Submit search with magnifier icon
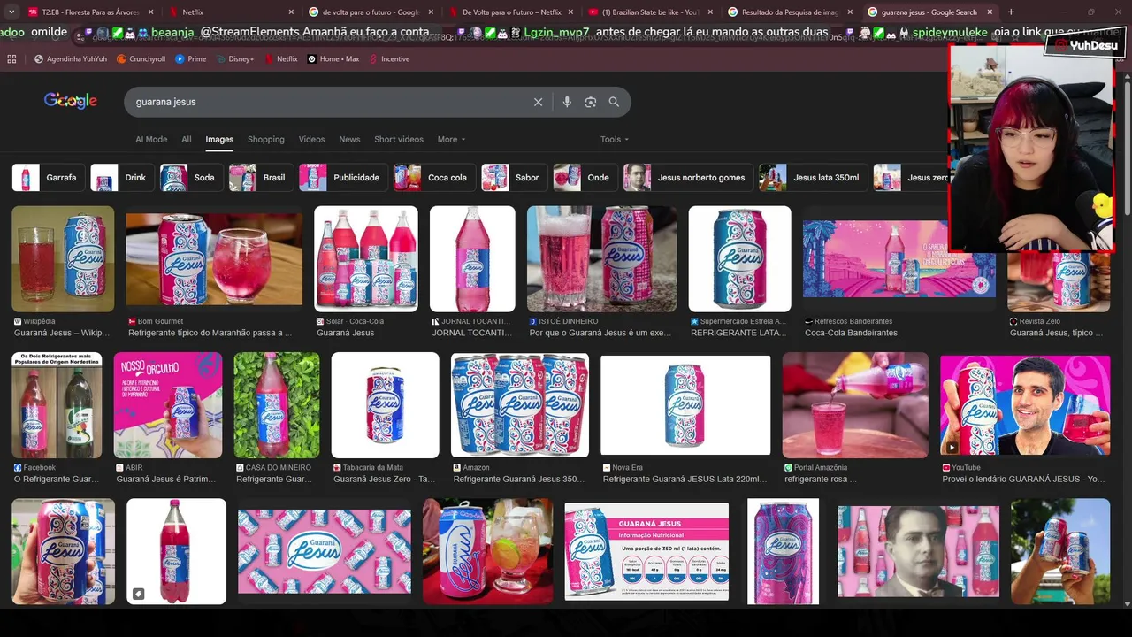This screenshot has width=1132, height=637. click(614, 102)
